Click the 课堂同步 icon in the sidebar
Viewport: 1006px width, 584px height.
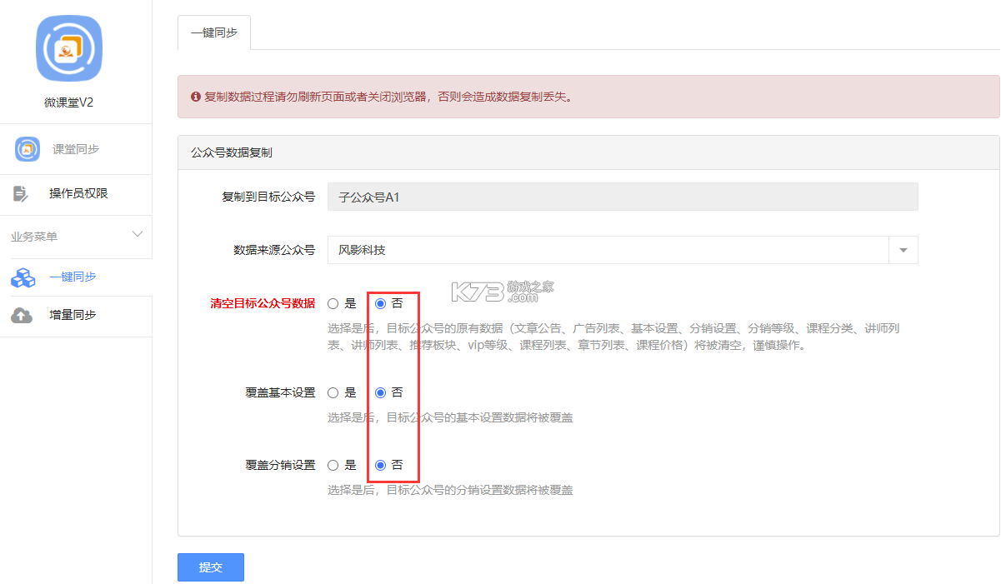[28, 149]
